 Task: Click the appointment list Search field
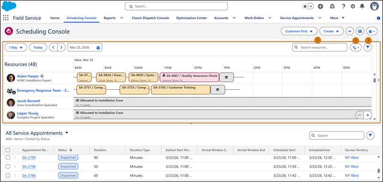(x=337, y=135)
